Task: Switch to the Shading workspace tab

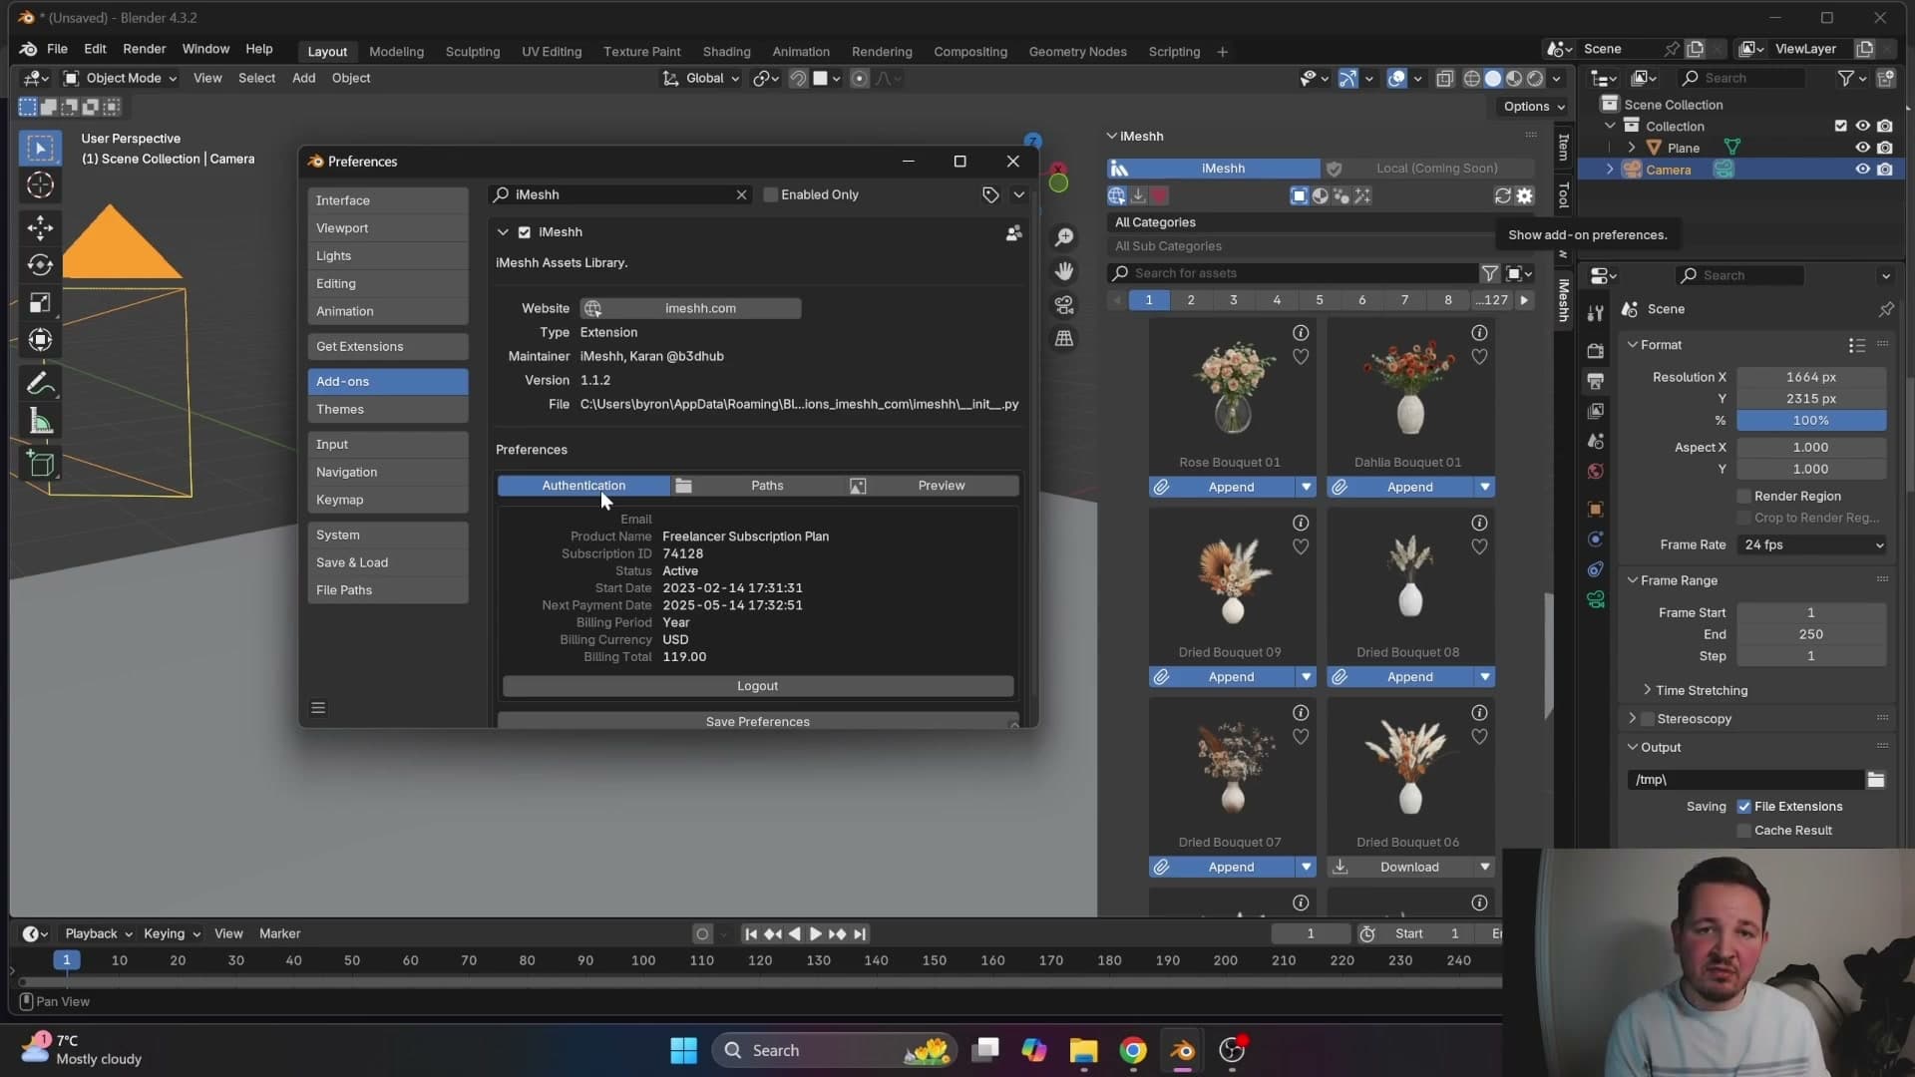Action: click(726, 52)
